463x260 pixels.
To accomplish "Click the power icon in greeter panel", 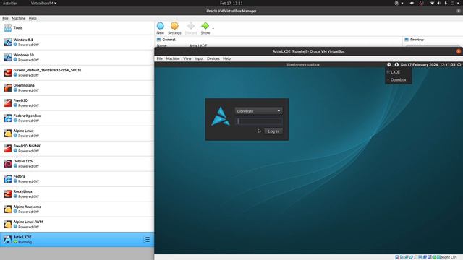I will tap(459, 64).
